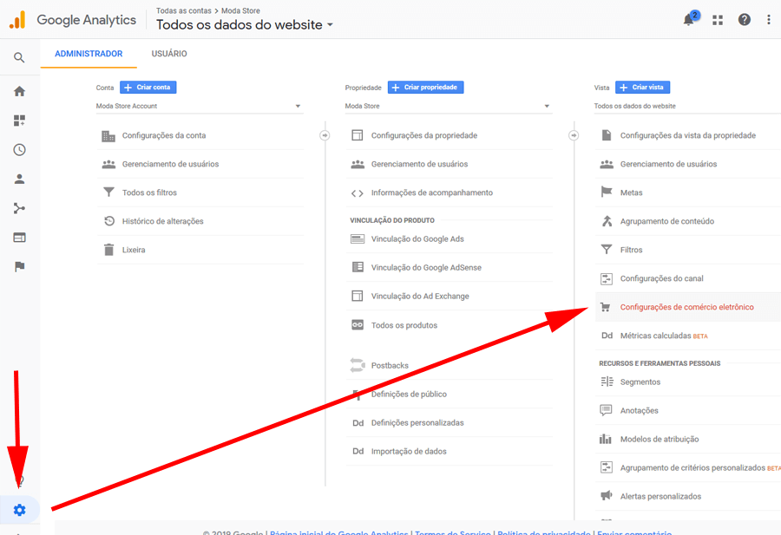This screenshot has width=781, height=535.
Task: Open Customization dashboards icon in sidebar
Action: (19, 121)
